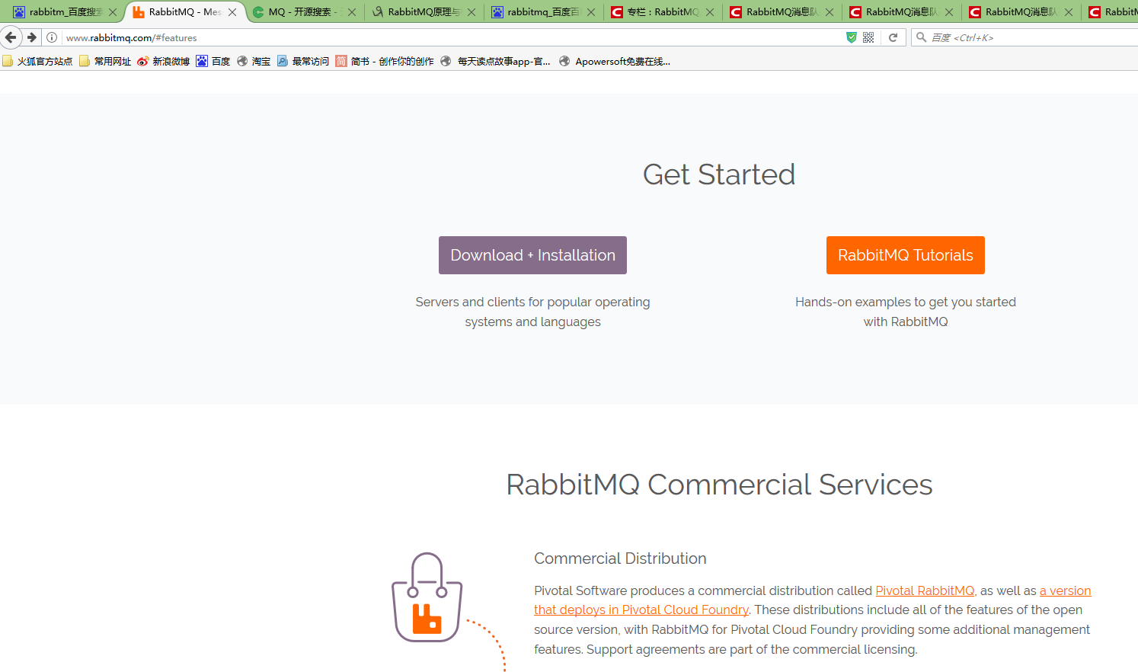Open the 新浪微博 bookmark
Image resolution: width=1138 pixels, height=672 pixels.
pos(163,61)
